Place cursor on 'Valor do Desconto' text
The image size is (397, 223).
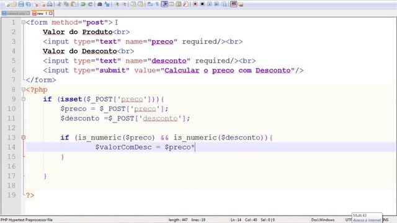pos(80,51)
